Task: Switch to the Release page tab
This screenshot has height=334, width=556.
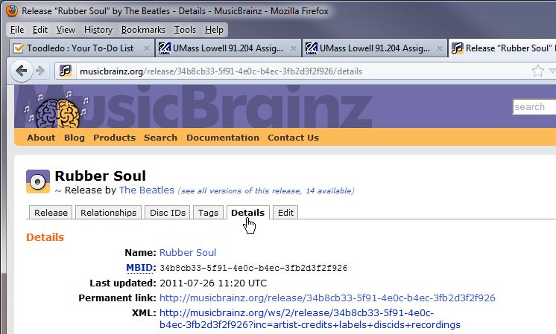Action: coord(51,213)
